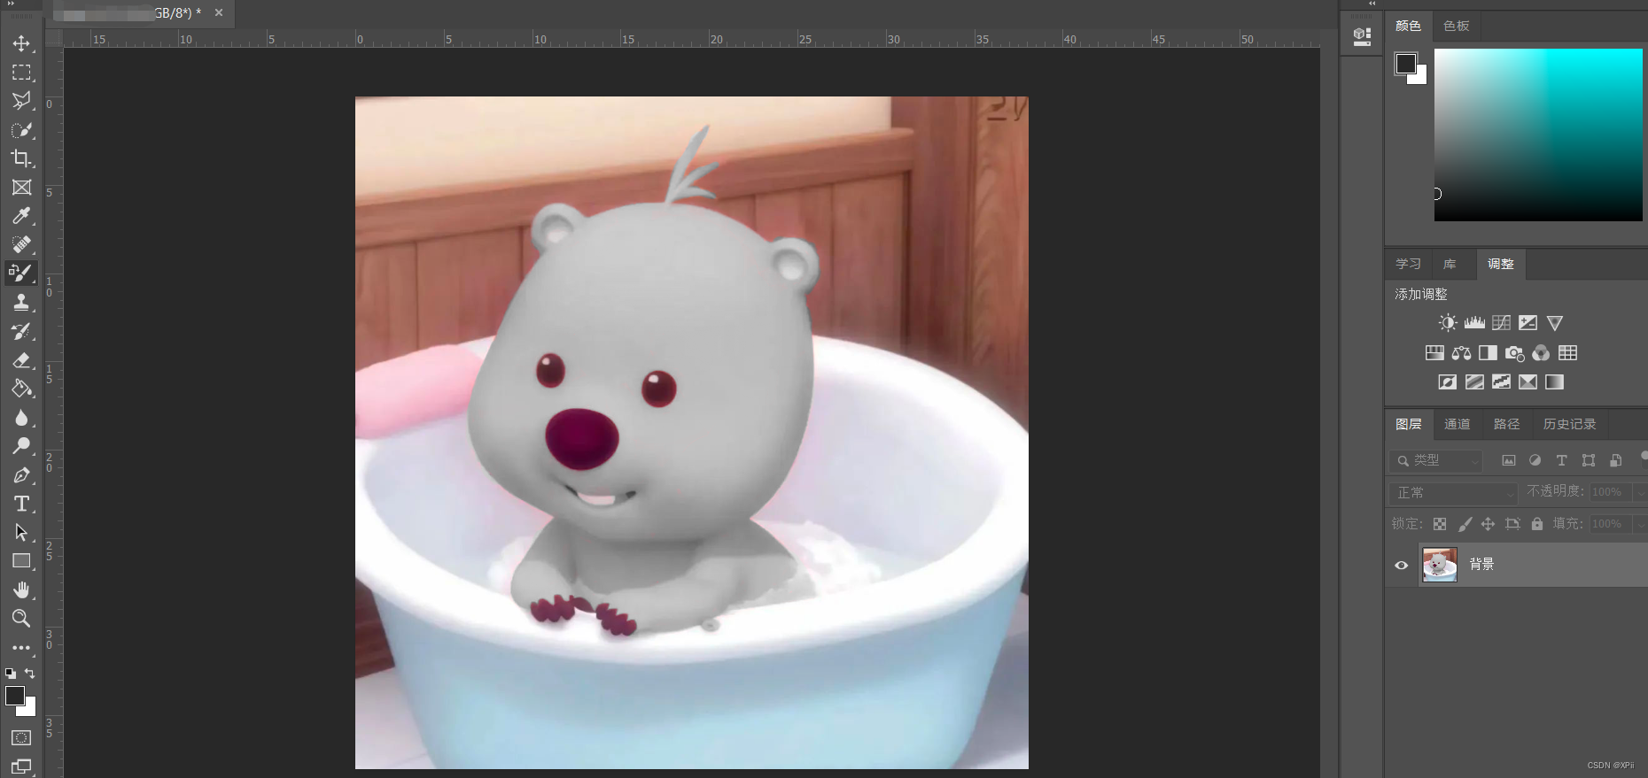Add a Photo Filter adjustment
The height and width of the screenshot is (778, 1648).
(x=1514, y=353)
